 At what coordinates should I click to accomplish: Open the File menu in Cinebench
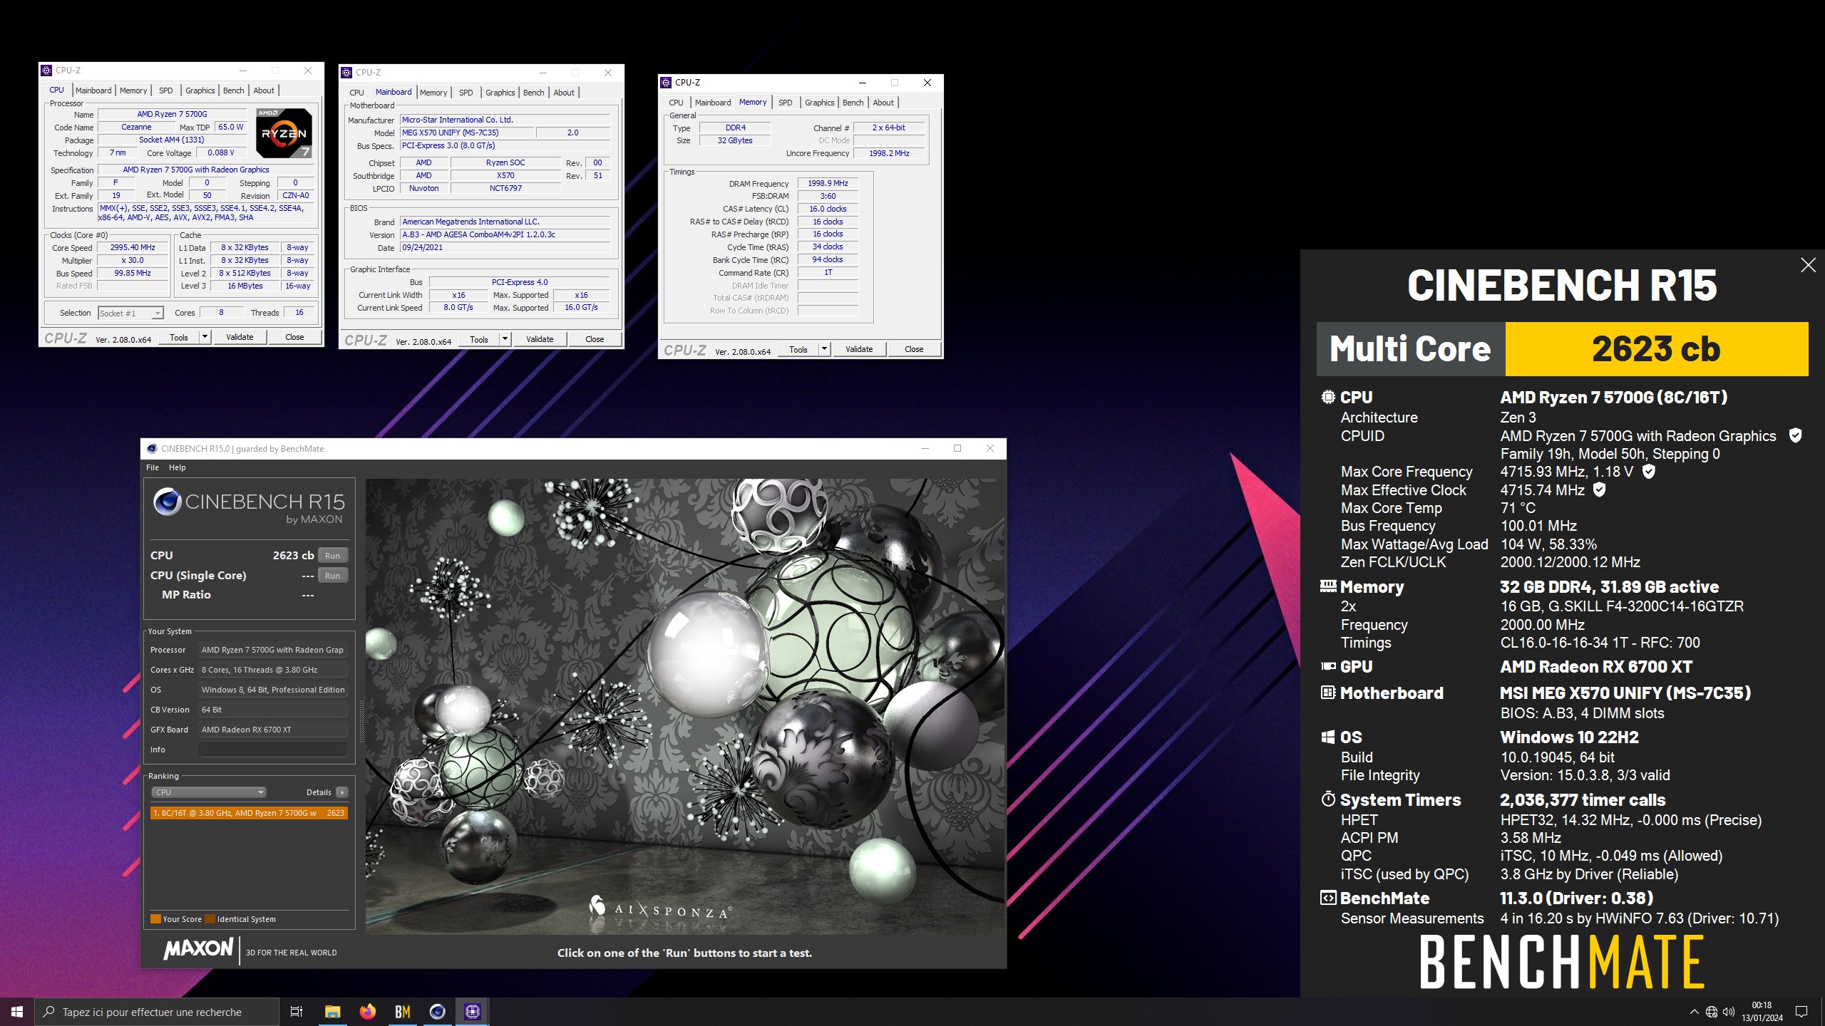coord(153,467)
